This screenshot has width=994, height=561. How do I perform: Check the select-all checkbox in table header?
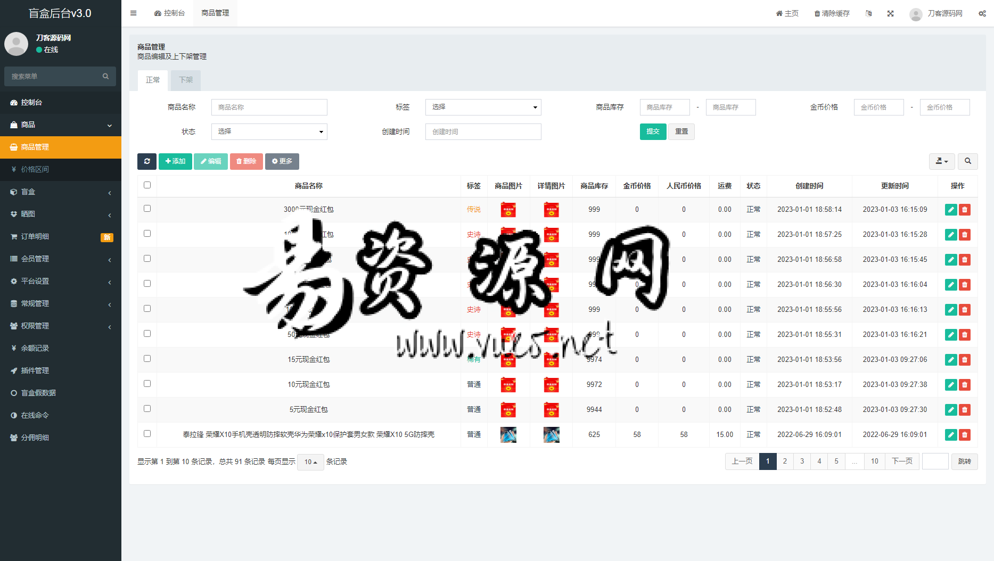click(x=147, y=185)
